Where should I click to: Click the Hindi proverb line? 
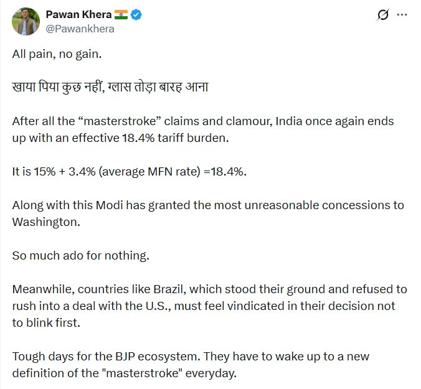tap(110, 87)
